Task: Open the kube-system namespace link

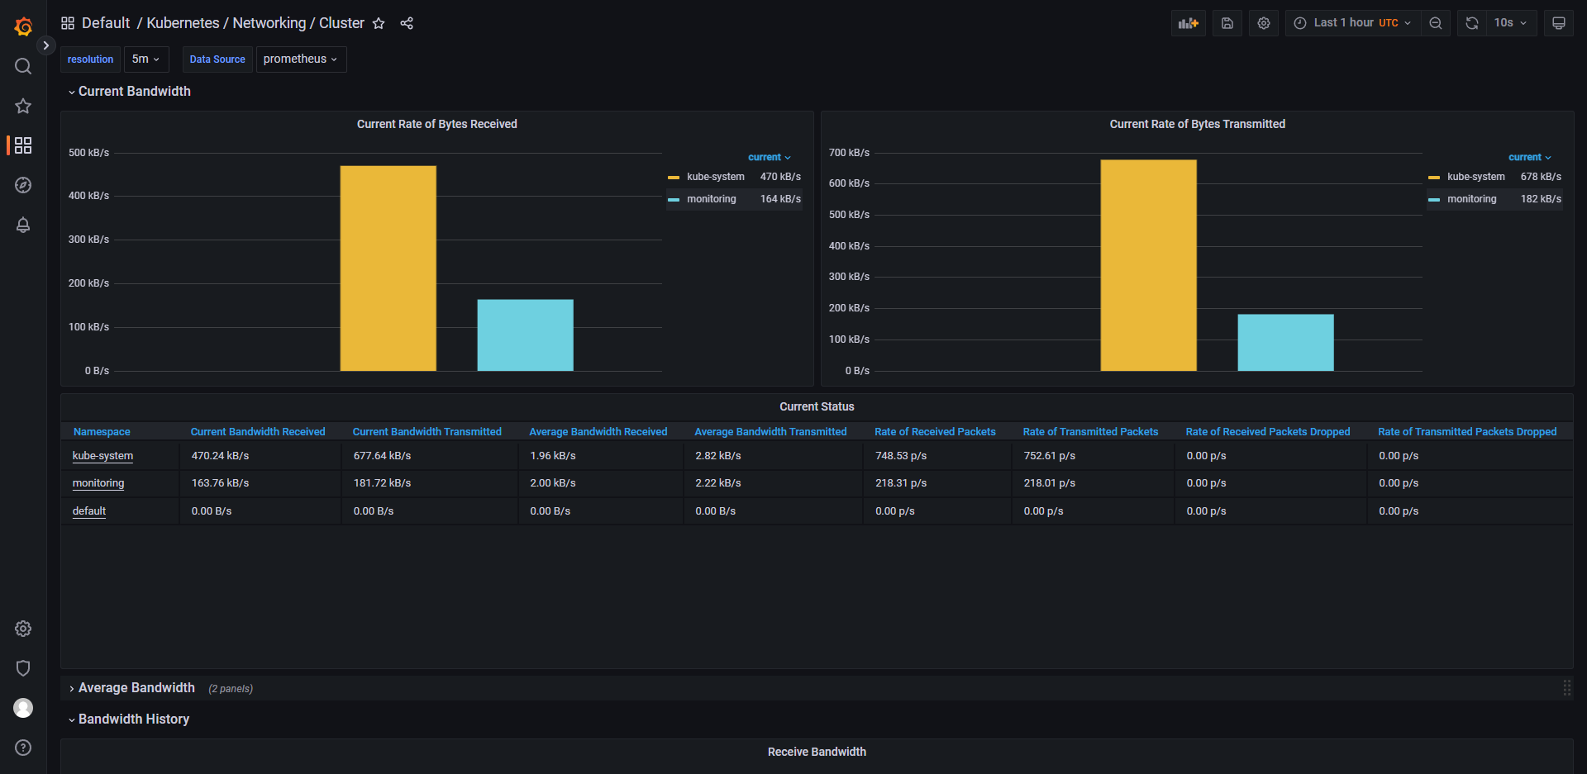Action: click(102, 456)
